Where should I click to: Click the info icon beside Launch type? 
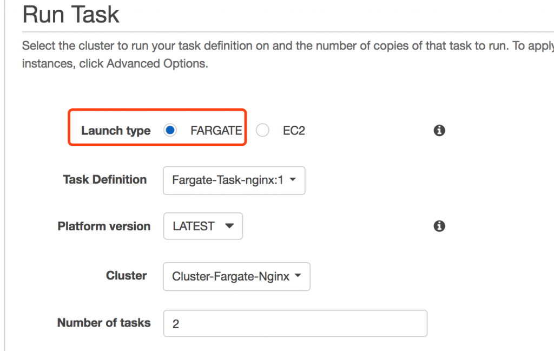439,131
